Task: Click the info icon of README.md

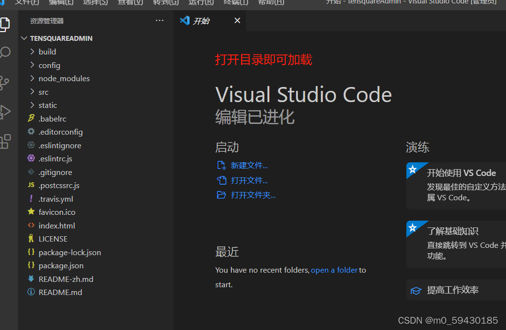Action: click(x=31, y=292)
